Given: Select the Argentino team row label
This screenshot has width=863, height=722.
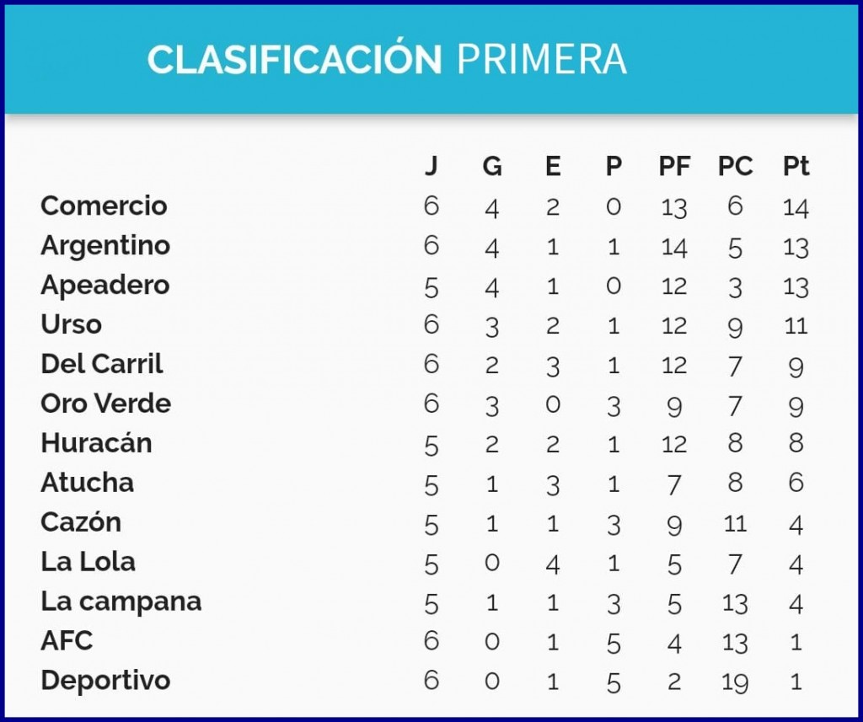Looking at the screenshot, I should tap(105, 245).
